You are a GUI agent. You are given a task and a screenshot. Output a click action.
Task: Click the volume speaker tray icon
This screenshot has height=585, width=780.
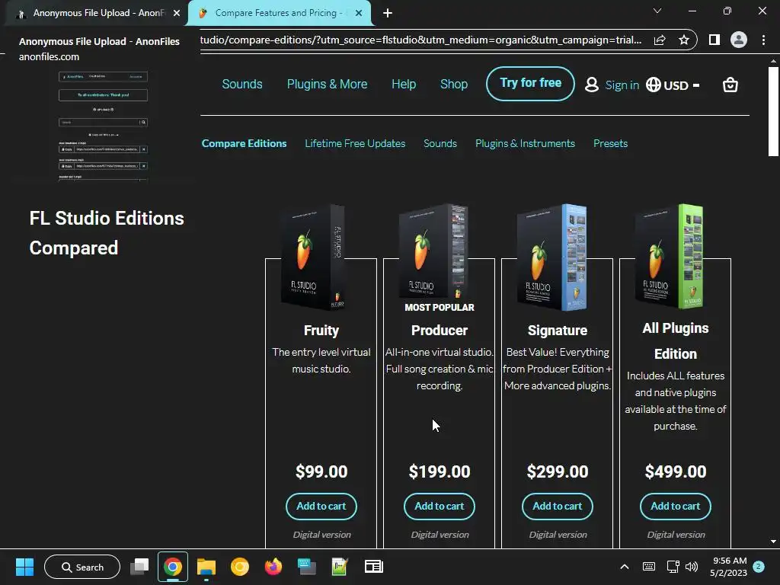click(692, 567)
